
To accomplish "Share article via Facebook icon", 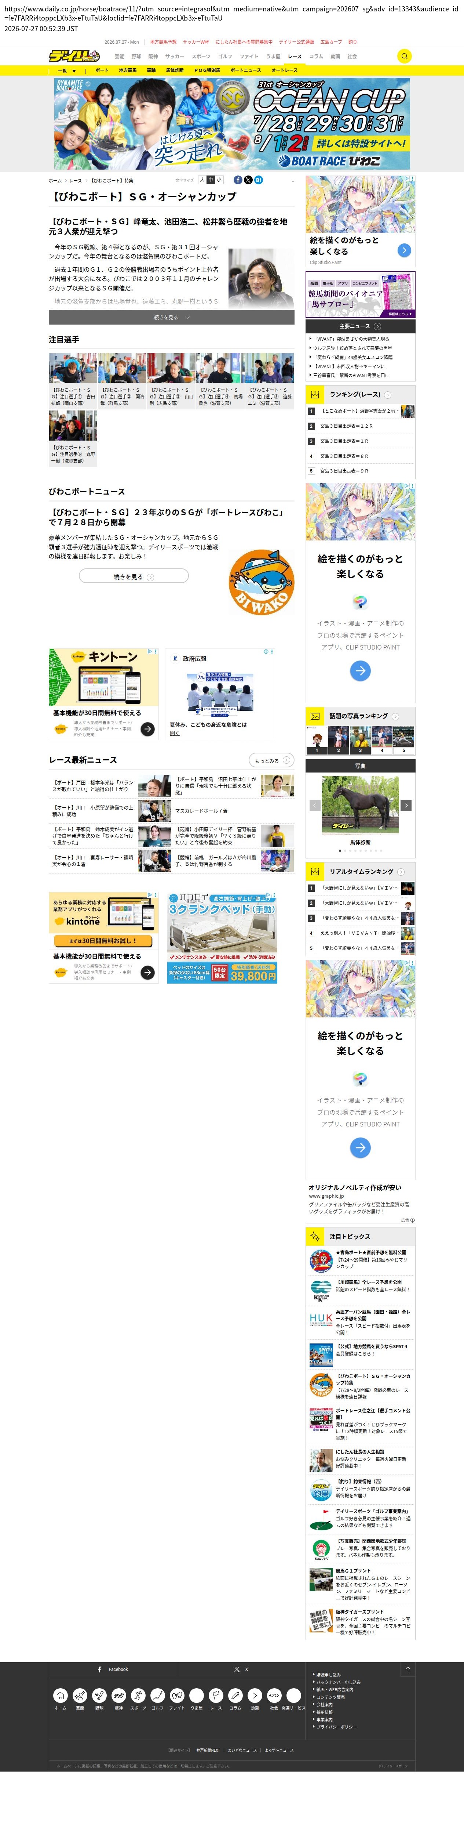I will 238,181.
